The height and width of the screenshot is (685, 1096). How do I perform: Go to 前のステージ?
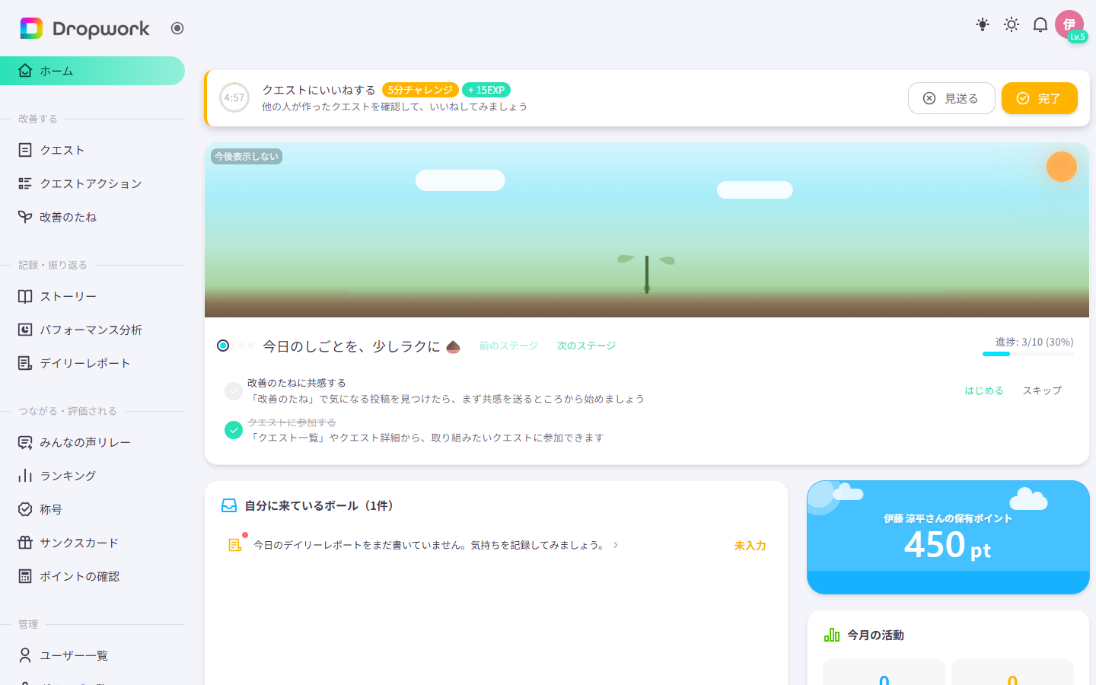coord(508,346)
